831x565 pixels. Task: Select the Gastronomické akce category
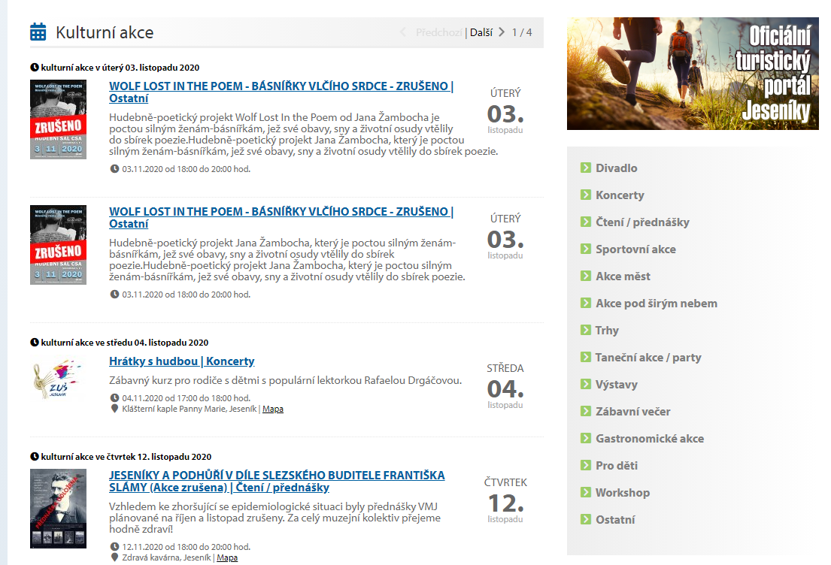(650, 438)
